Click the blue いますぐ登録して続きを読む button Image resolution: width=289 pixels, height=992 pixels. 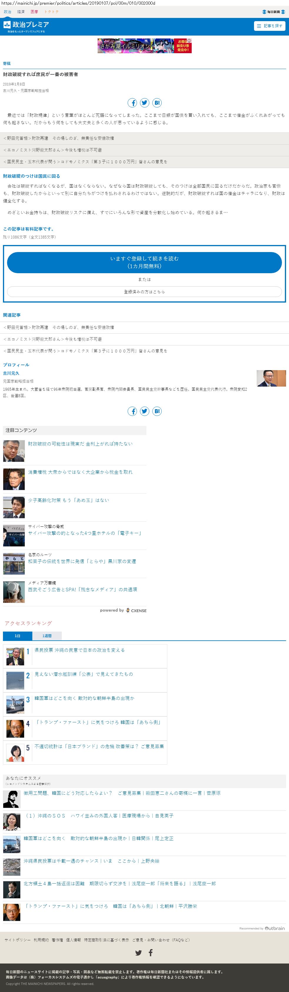click(x=145, y=263)
